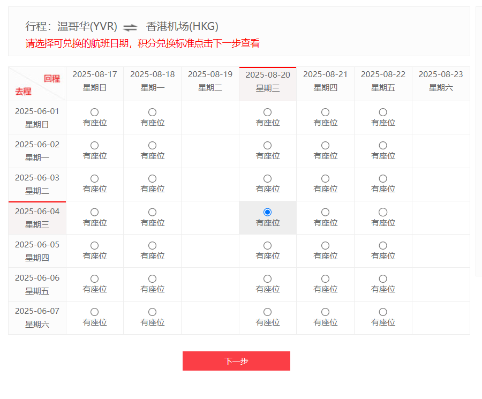This screenshot has width=482, height=399.
Task: Select outbound 06-03 with return 08-20
Action: [x=267, y=178]
